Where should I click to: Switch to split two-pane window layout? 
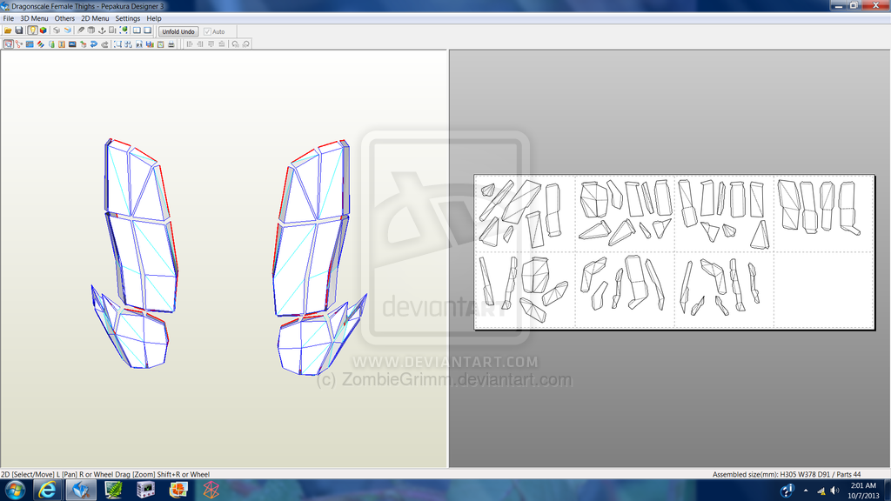click(137, 30)
